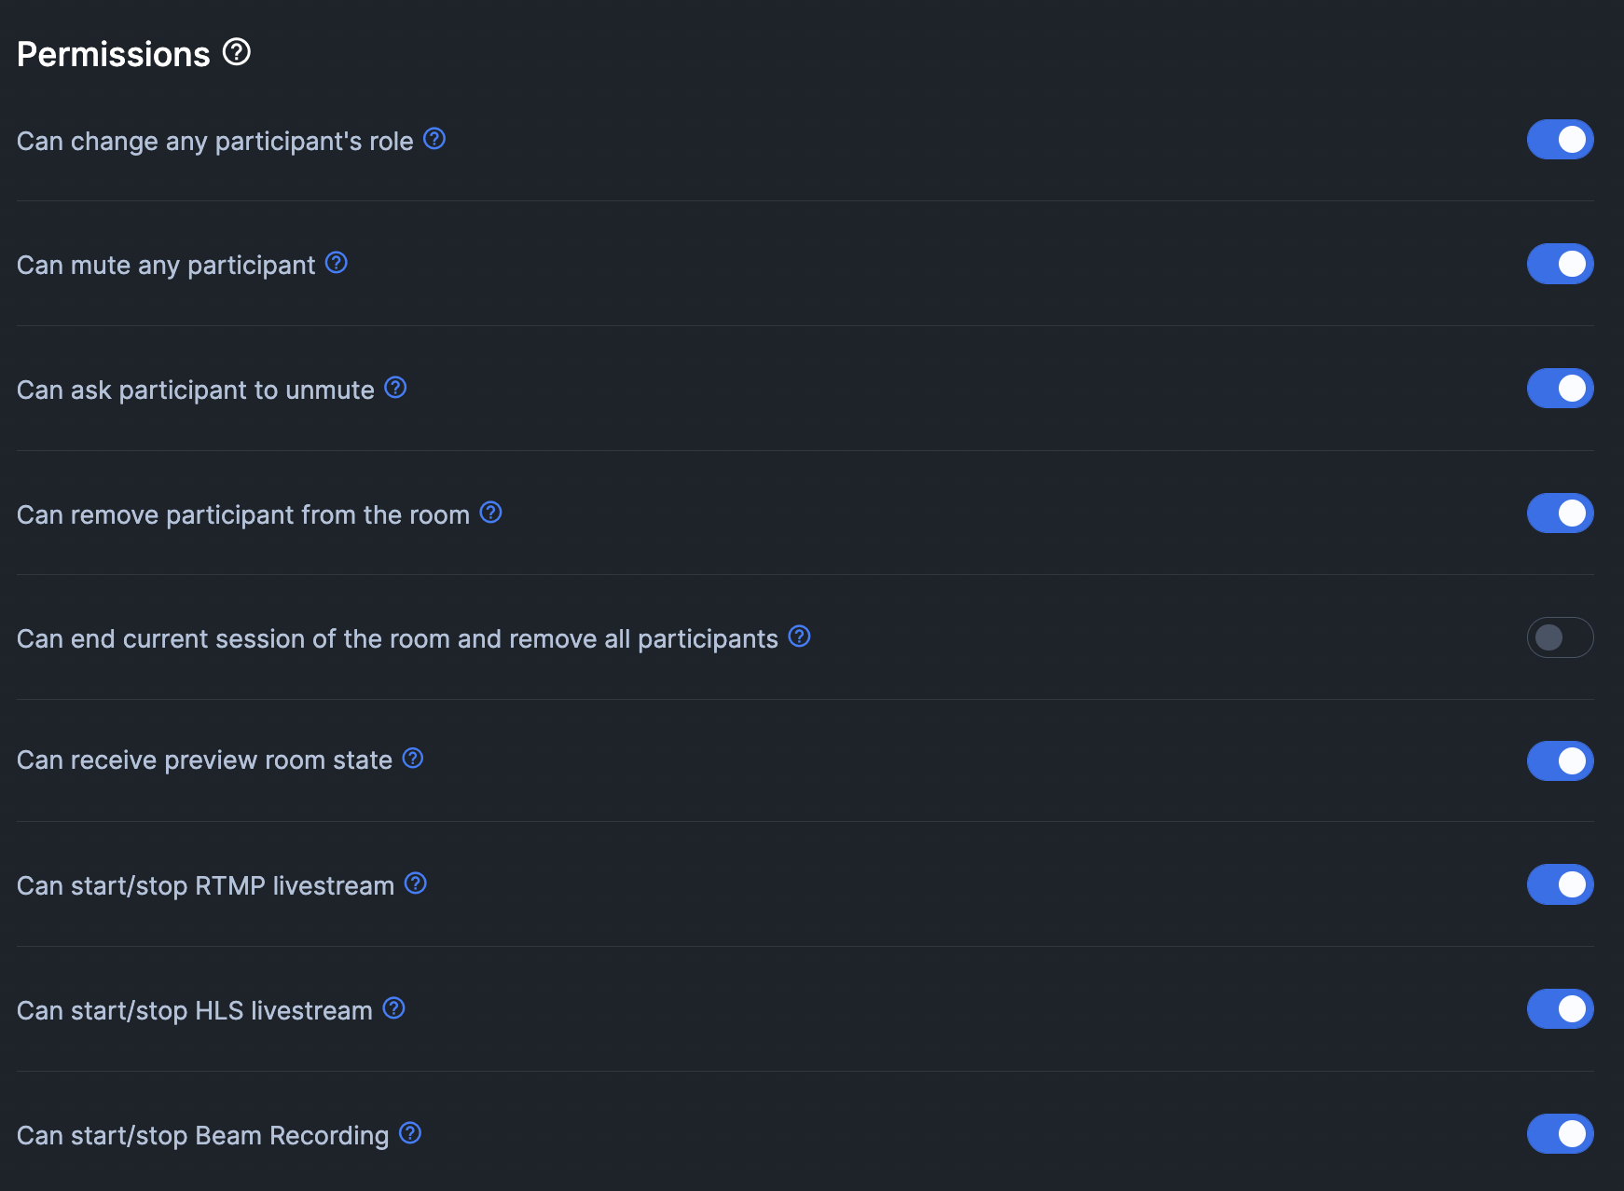Click the help icon beside Permissions heading
The image size is (1624, 1191).
coord(237,52)
